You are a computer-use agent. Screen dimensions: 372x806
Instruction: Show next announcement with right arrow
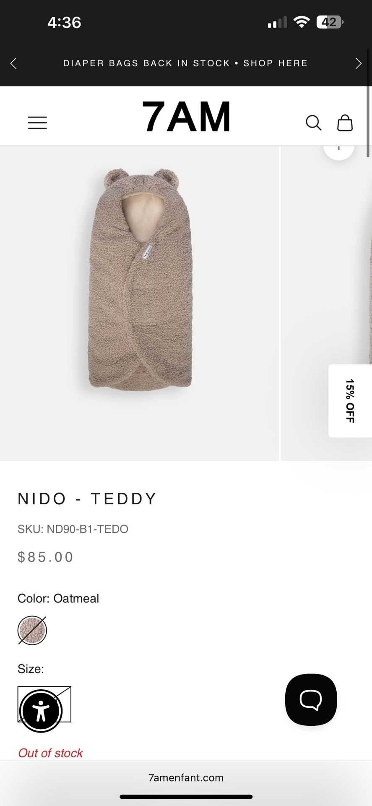[x=358, y=63]
